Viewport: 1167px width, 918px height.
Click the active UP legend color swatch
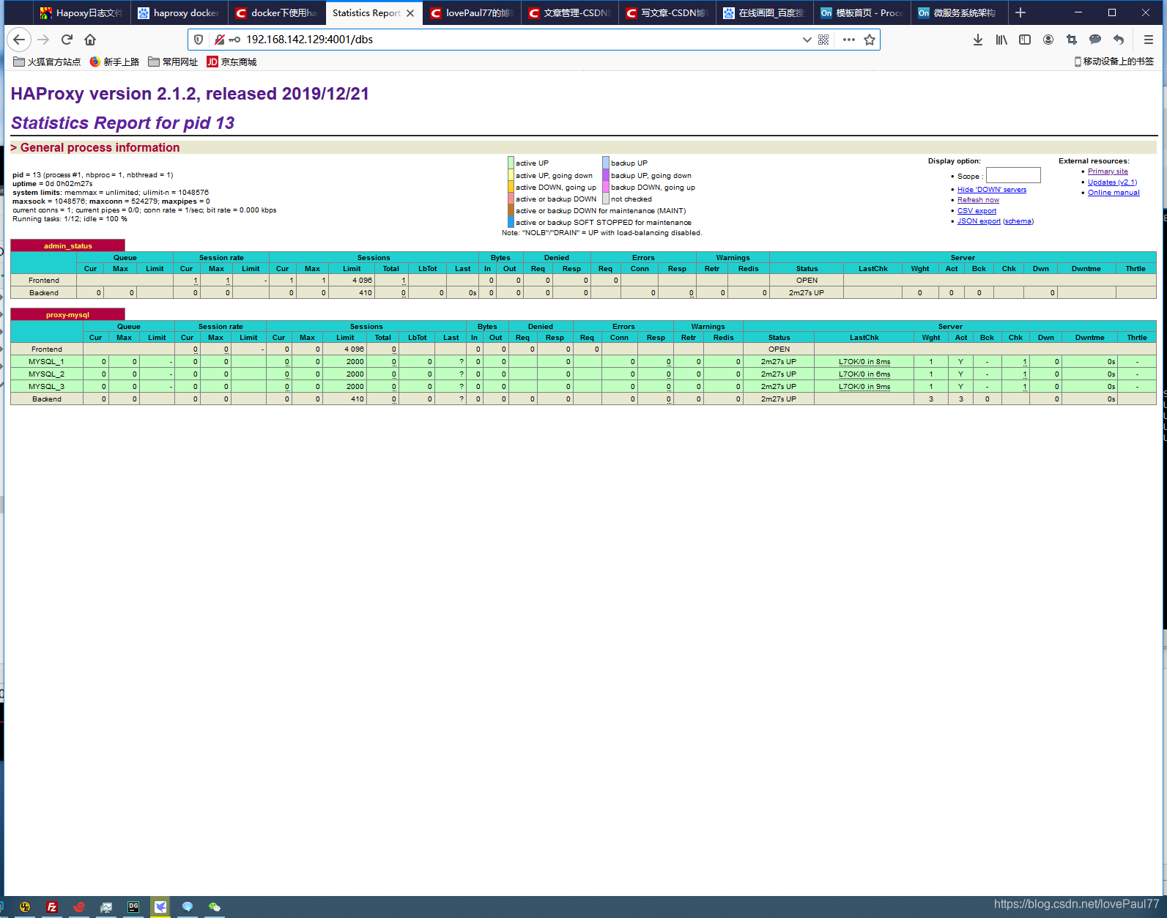(511, 163)
